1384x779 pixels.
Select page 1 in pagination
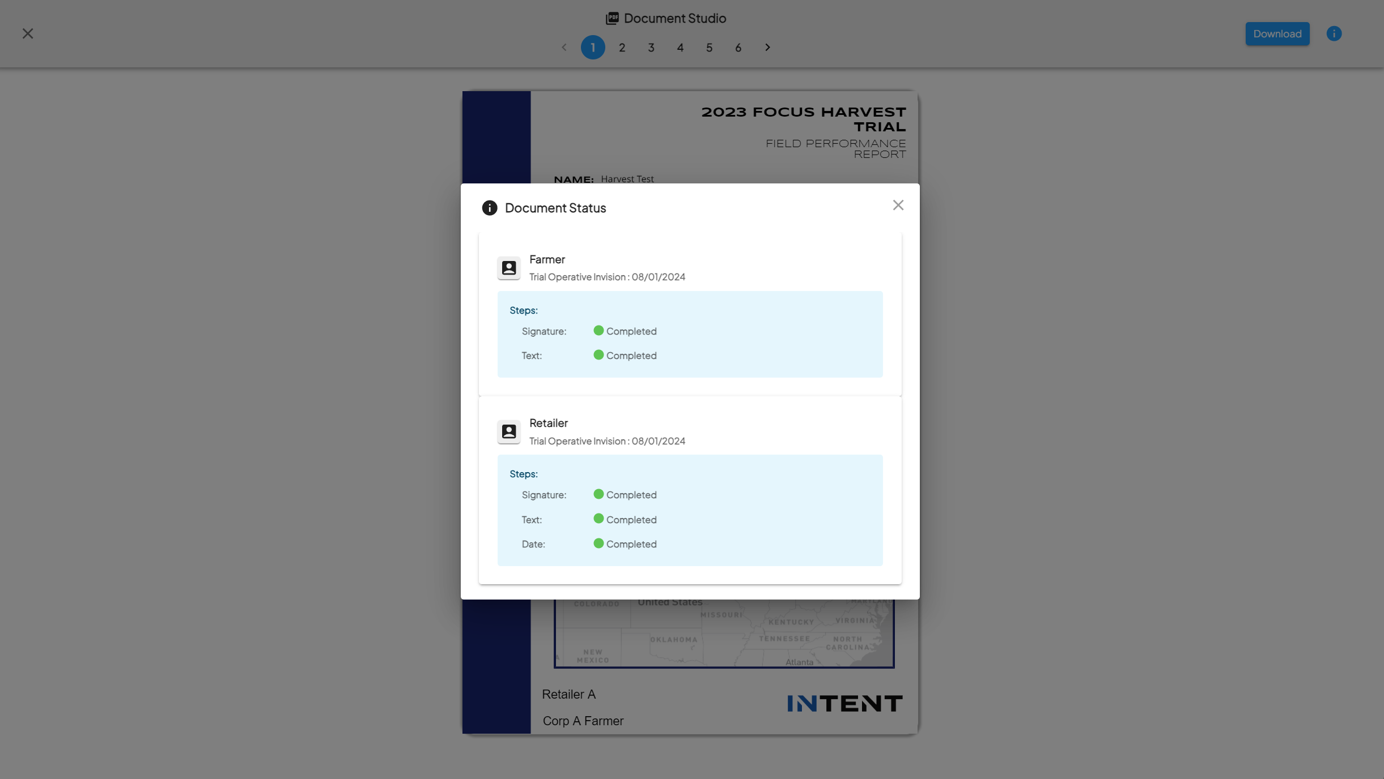593,48
